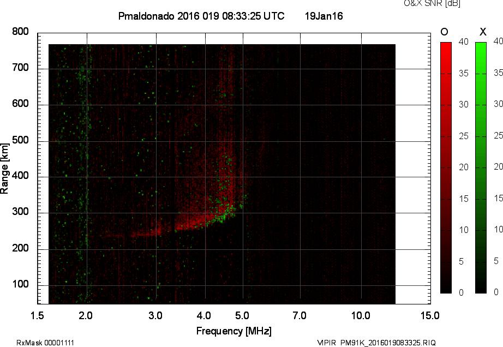The height and width of the screenshot is (347, 503).
Task: Click the green X-mode color bar
Action: [481, 167]
